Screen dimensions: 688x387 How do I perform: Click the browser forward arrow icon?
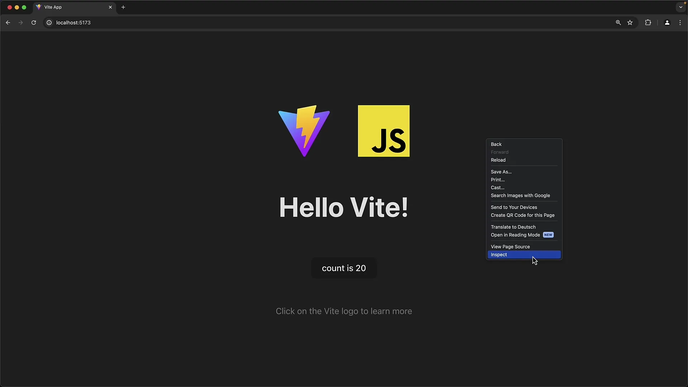(21, 23)
